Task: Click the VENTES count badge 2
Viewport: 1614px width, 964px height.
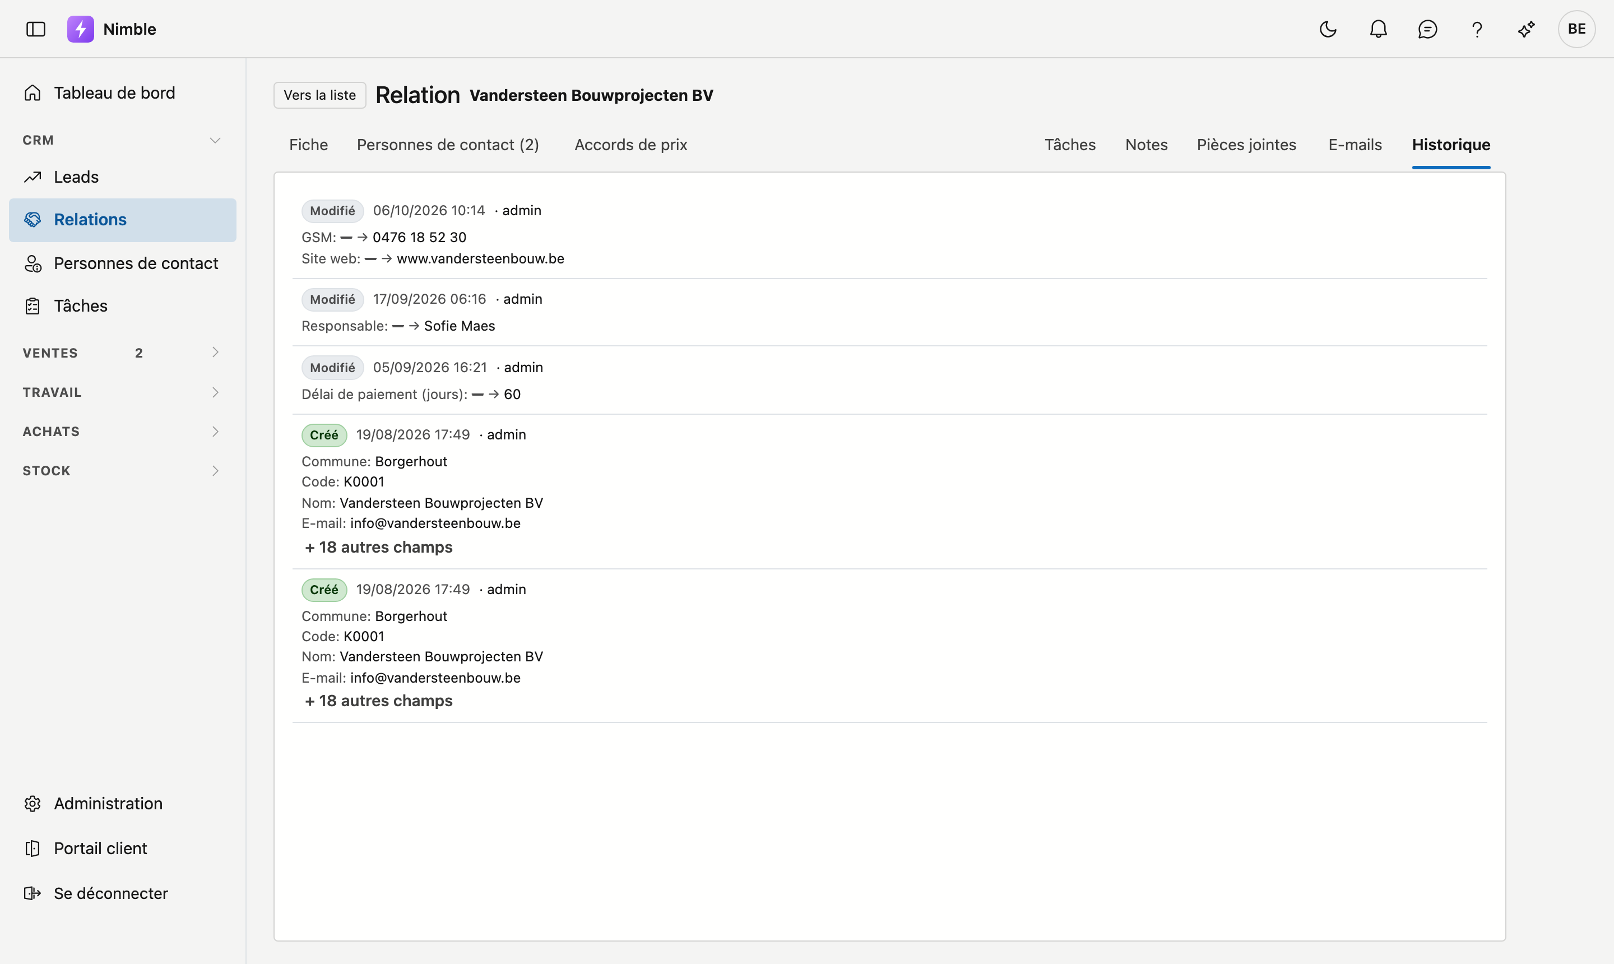Action: click(138, 353)
